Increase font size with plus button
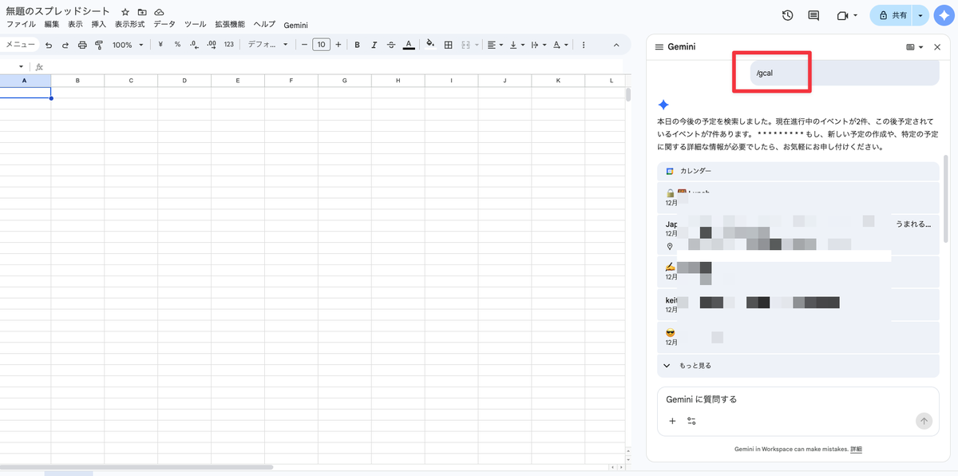This screenshot has height=476, width=958. point(338,45)
